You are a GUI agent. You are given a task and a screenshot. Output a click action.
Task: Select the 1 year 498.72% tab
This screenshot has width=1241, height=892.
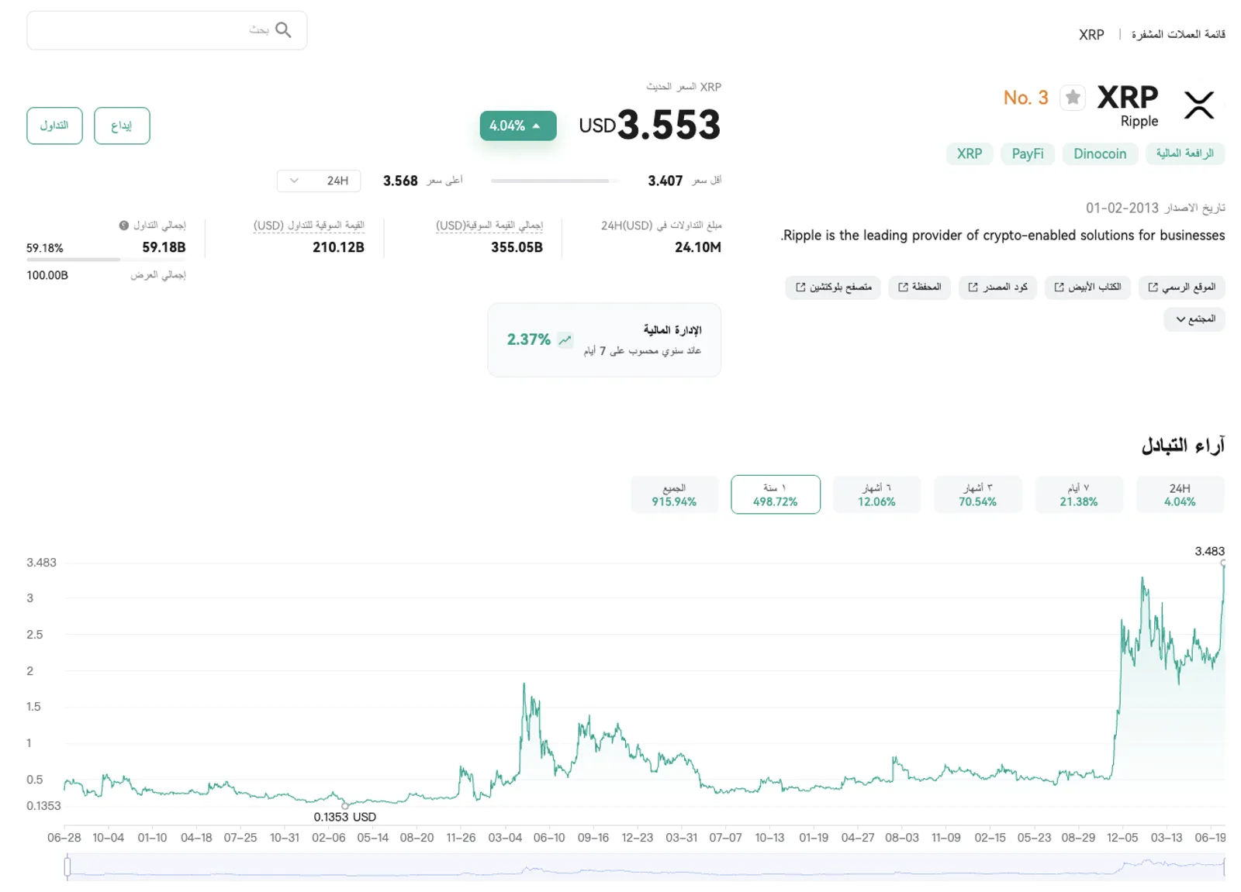776,494
